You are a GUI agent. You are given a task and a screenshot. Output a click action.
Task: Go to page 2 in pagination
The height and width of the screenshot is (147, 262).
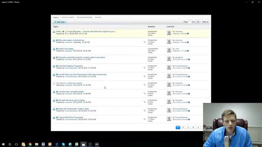[183, 127]
